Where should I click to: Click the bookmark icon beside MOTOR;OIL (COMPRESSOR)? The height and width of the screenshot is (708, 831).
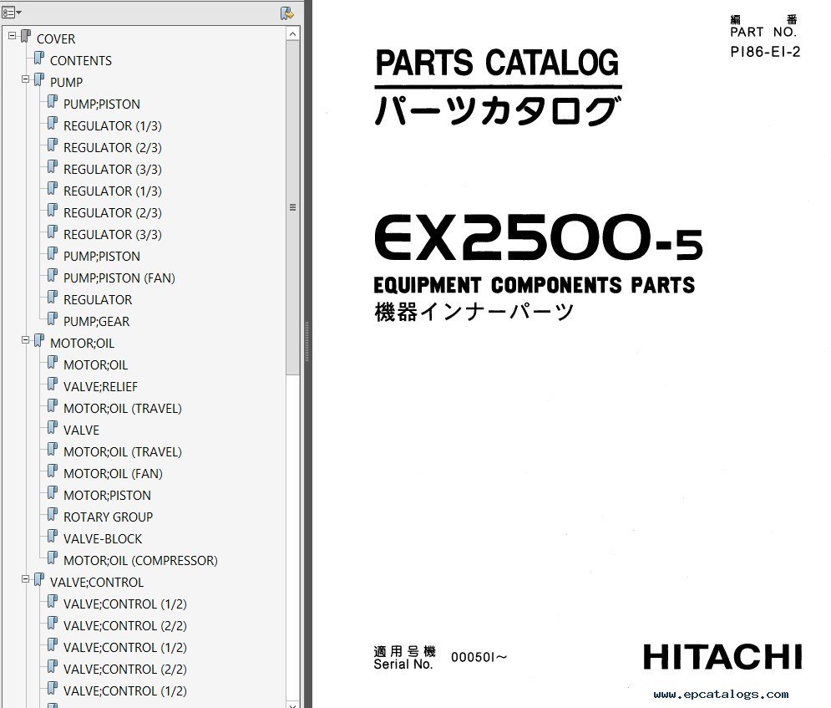click(x=52, y=558)
